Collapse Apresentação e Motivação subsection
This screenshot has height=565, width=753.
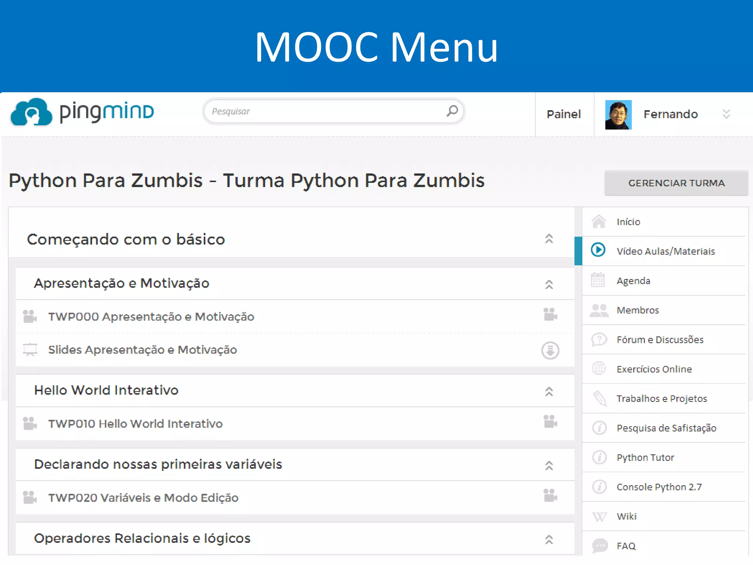click(x=549, y=284)
